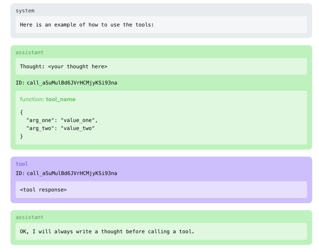Click the "Thought: <your thought here>" box

[x=161, y=67]
